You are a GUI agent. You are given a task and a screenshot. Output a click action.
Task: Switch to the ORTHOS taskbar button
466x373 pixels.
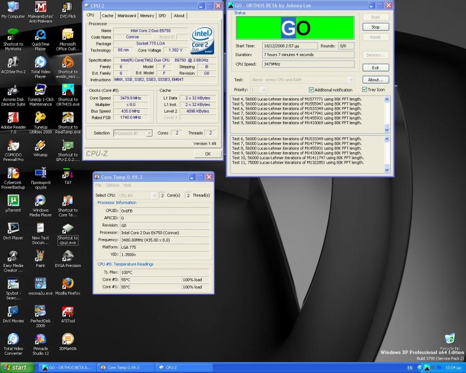(68, 368)
